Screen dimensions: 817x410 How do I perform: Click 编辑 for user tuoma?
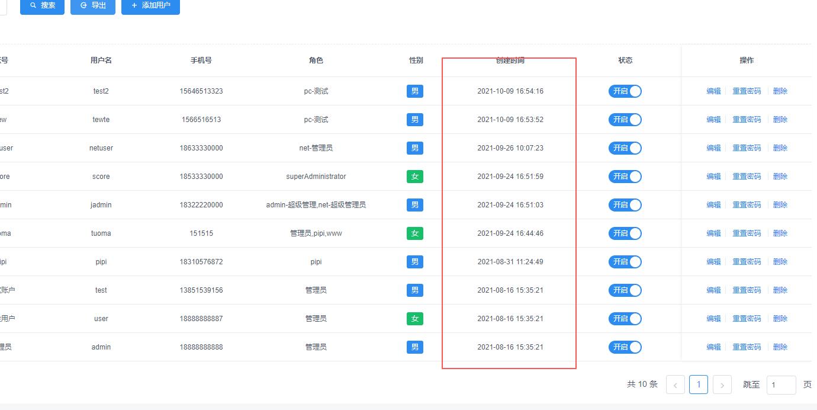[713, 233]
